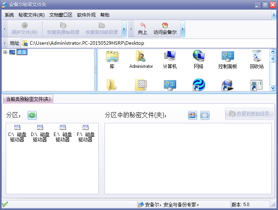
Task: Expand the 桌面 tree node
Action: click(x=5, y=52)
